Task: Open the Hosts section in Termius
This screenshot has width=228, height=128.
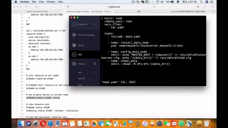Action: [x=85, y=45]
